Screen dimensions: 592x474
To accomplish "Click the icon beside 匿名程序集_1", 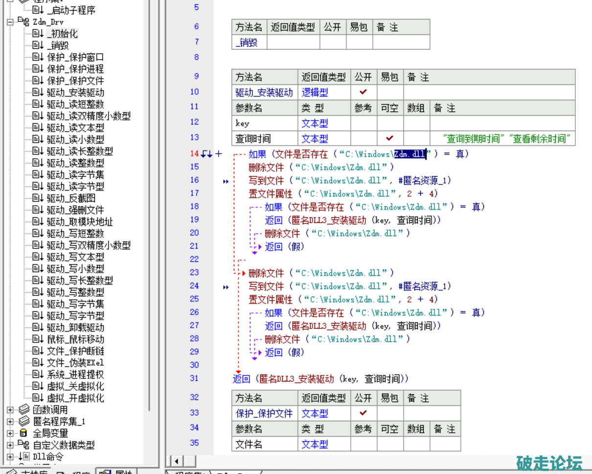I will pyautogui.click(x=24, y=422).
